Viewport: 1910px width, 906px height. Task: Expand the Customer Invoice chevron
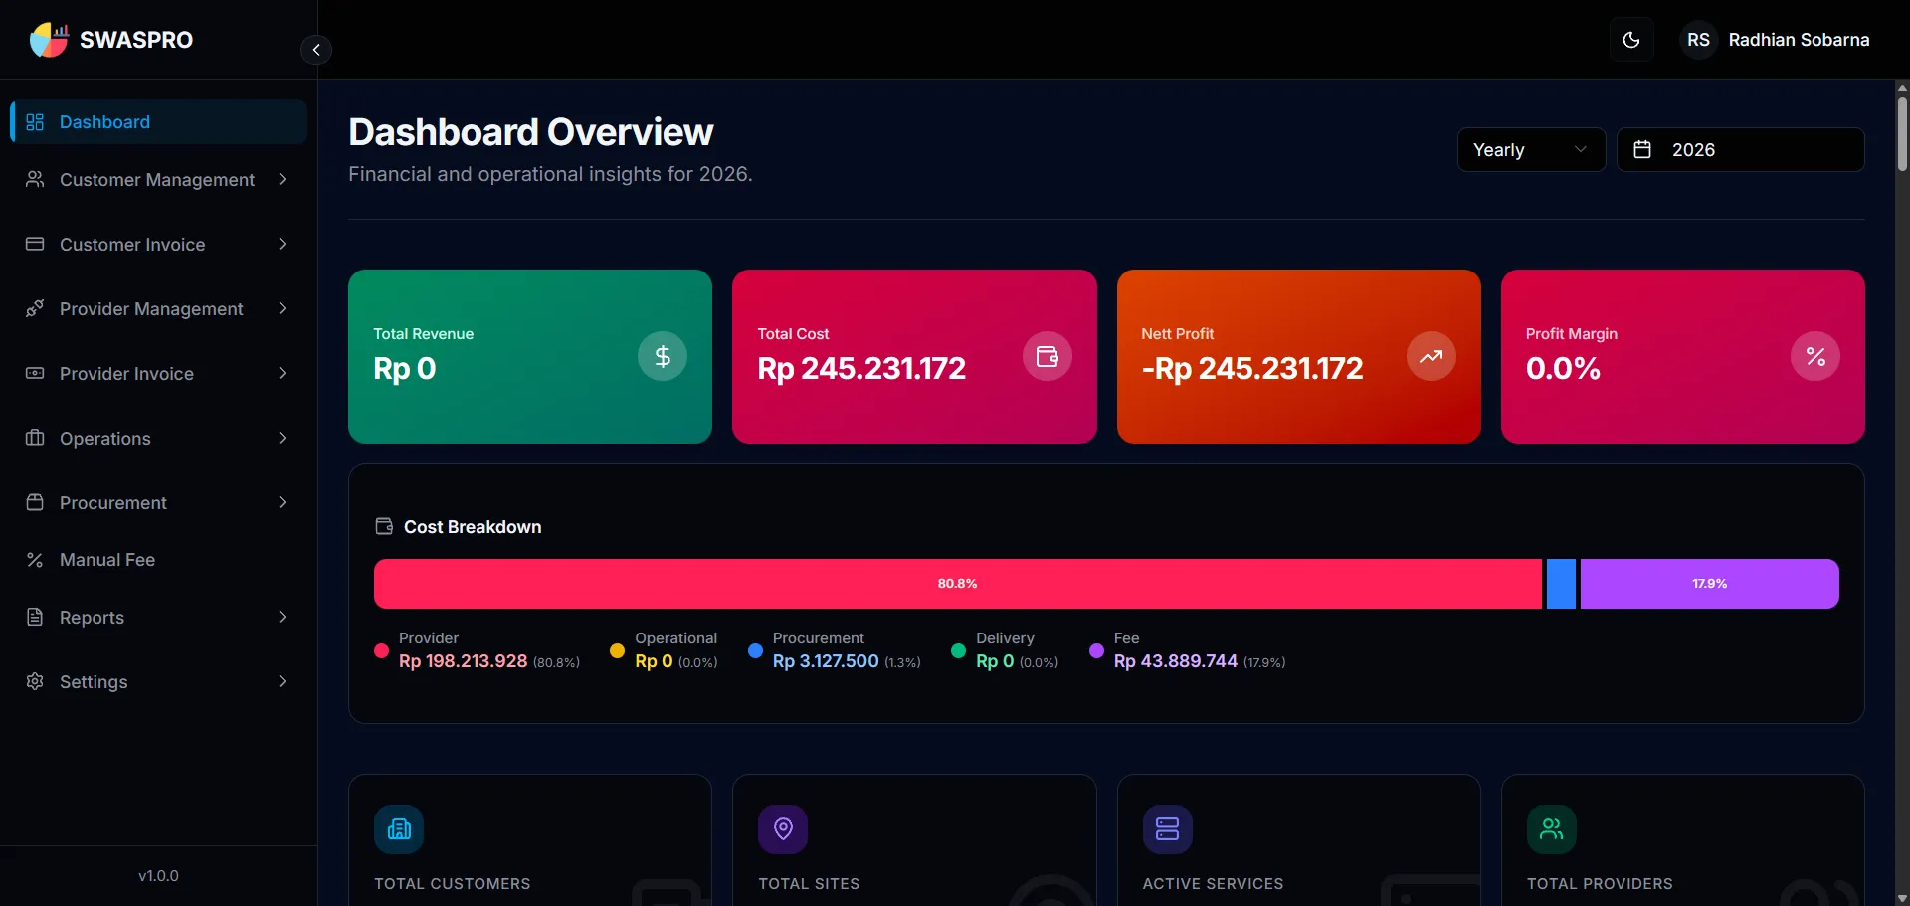tap(283, 244)
